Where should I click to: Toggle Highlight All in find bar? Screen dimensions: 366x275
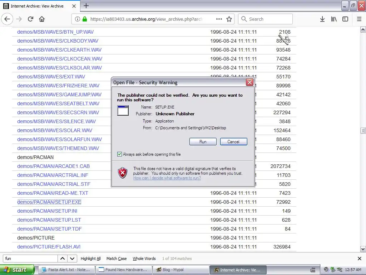pyautogui.click(x=90, y=259)
